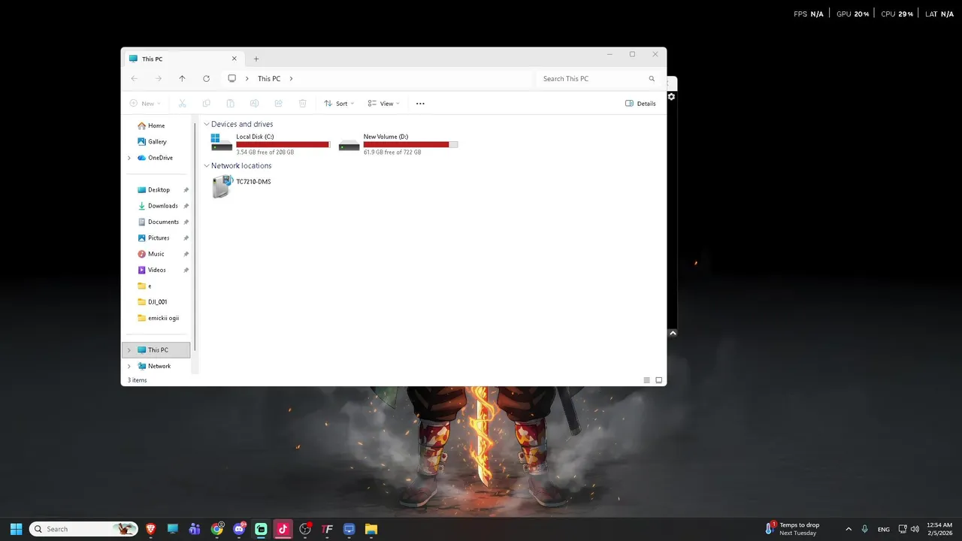The width and height of the screenshot is (962, 541).
Task: Open the volume control in system tray
Action: coord(915,529)
